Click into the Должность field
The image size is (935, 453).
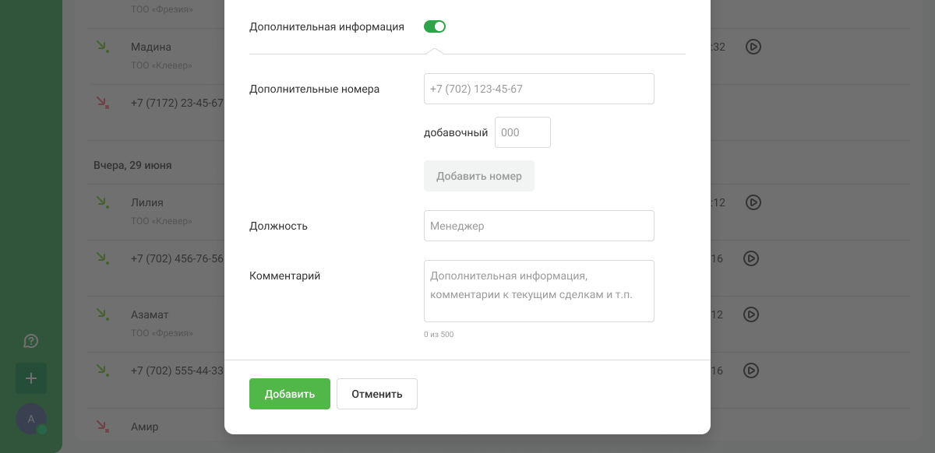538,226
